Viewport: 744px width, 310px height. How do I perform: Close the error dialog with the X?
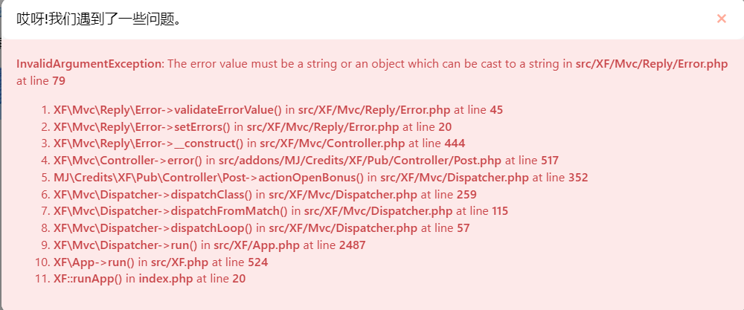(721, 19)
